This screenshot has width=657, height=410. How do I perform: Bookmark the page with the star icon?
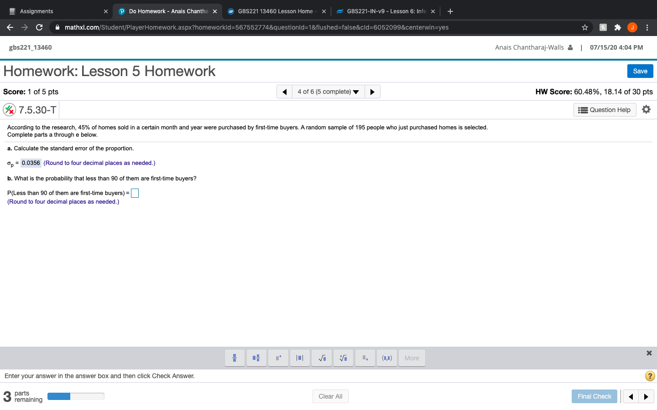584,27
